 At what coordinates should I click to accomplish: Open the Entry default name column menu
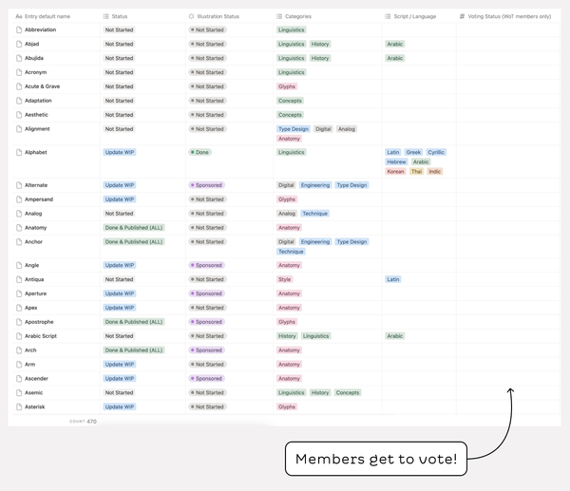47,16
